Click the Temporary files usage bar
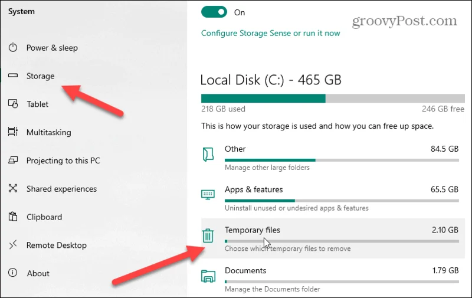The height and width of the screenshot is (298, 472). (x=342, y=241)
